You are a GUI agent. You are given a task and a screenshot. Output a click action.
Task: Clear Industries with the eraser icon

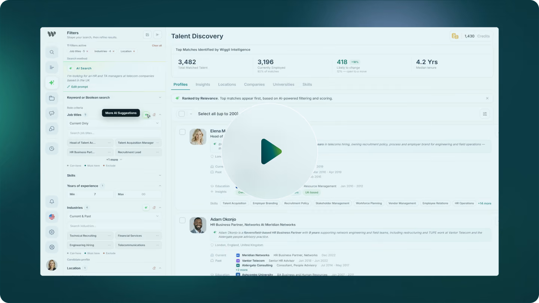[154, 208]
